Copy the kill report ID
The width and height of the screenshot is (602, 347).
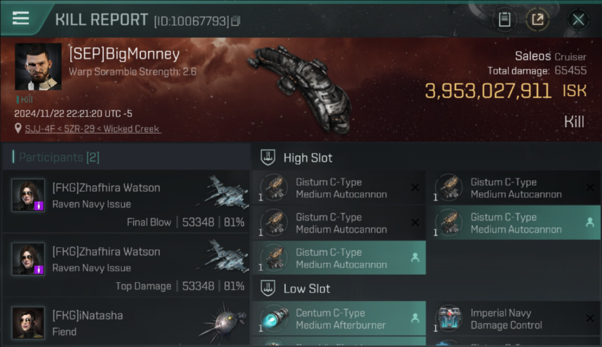tap(236, 21)
